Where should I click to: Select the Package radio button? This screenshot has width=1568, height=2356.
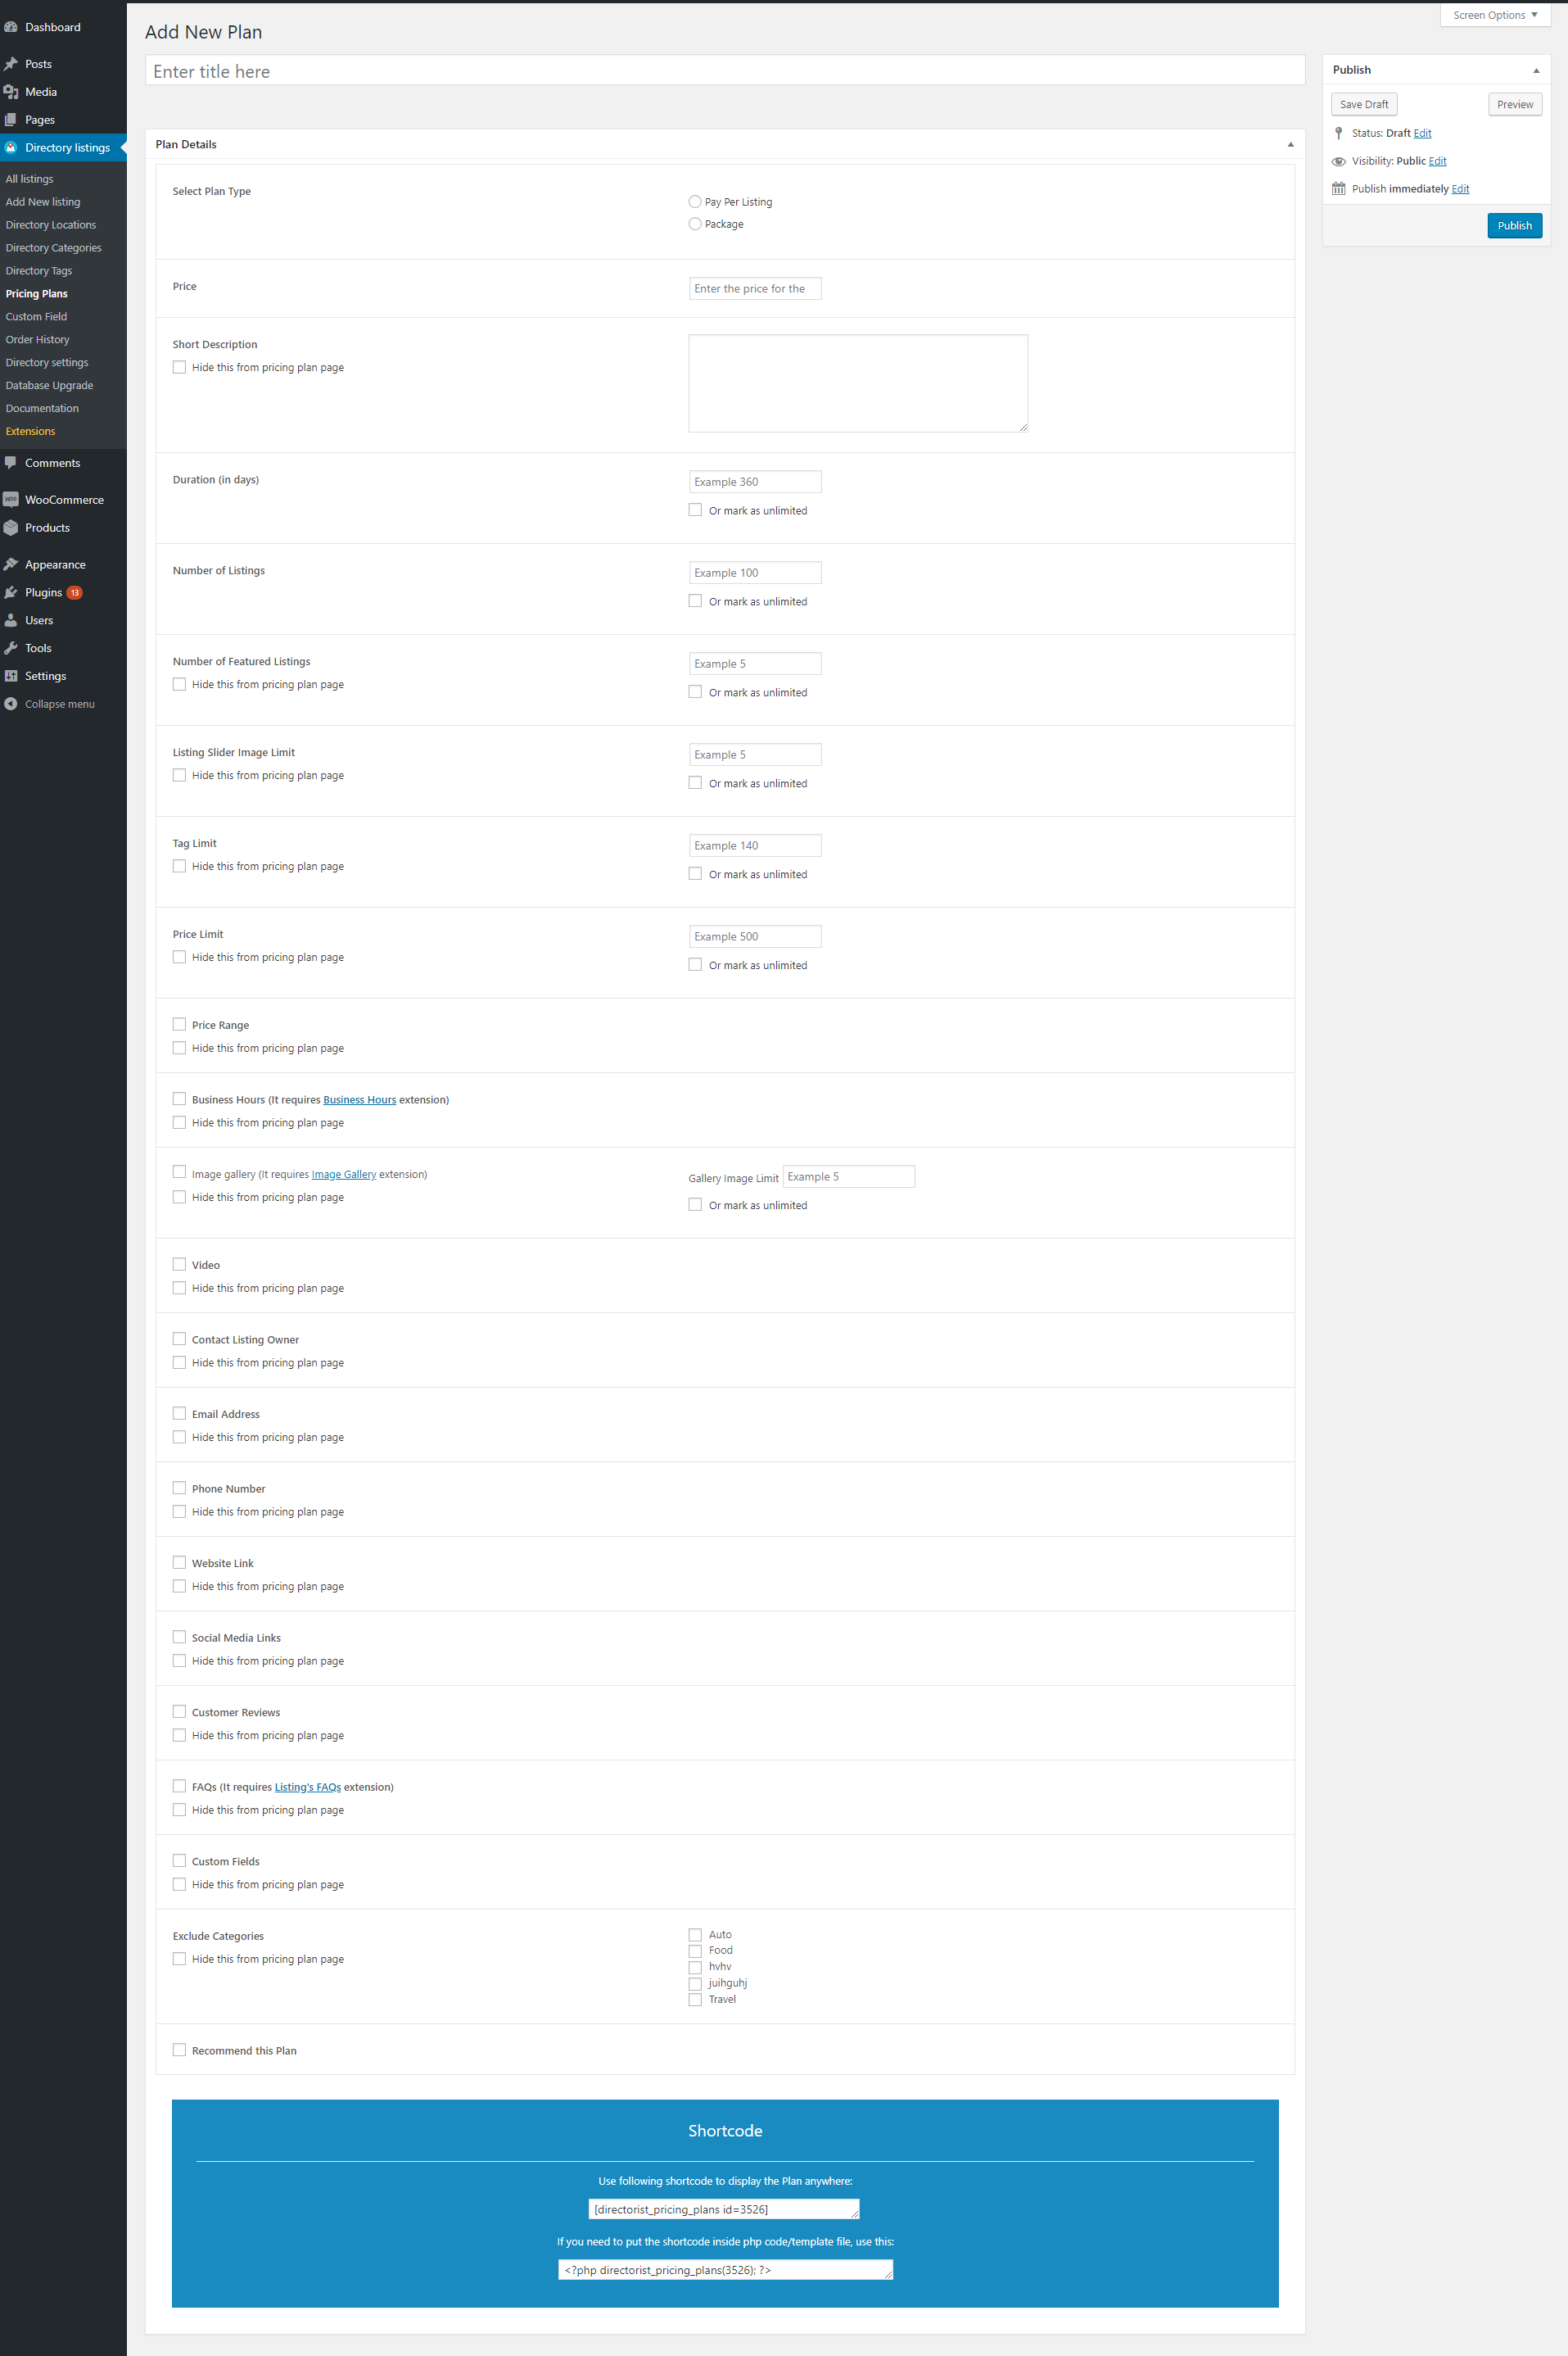click(x=695, y=224)
